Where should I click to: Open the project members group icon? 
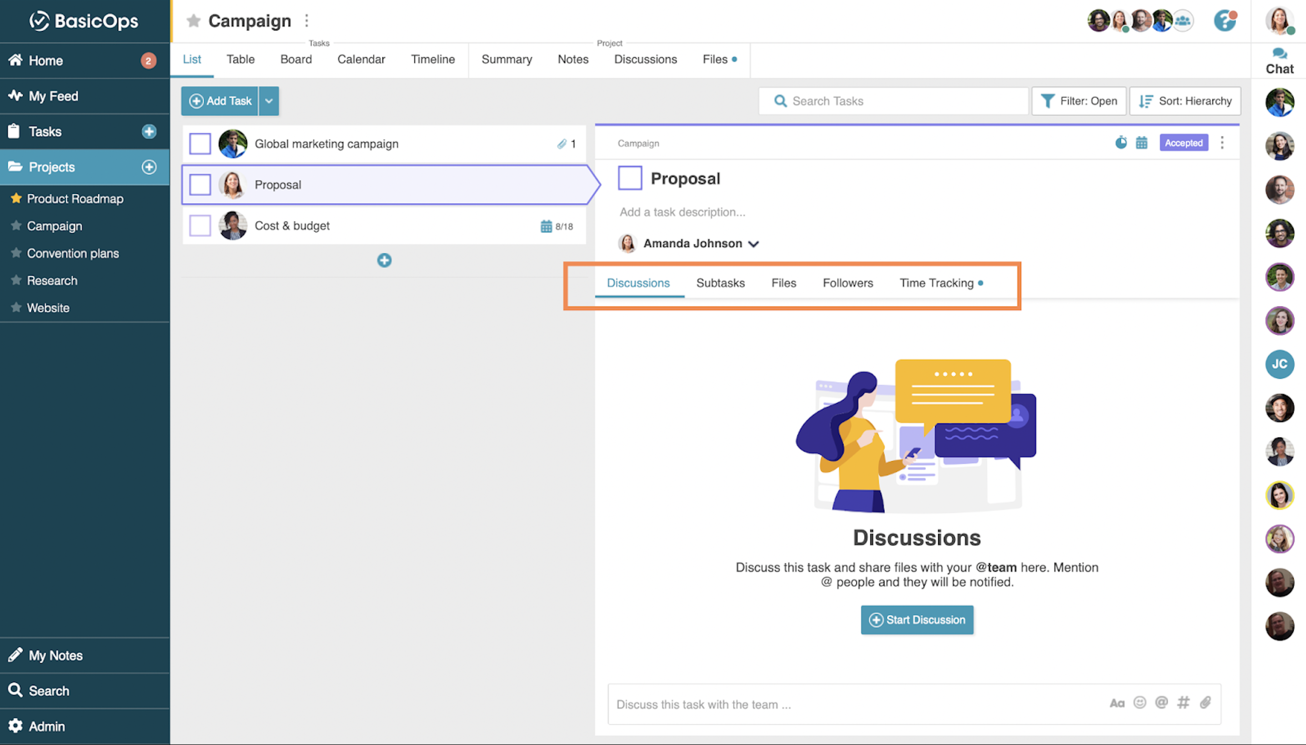(x=1183, y=21)
